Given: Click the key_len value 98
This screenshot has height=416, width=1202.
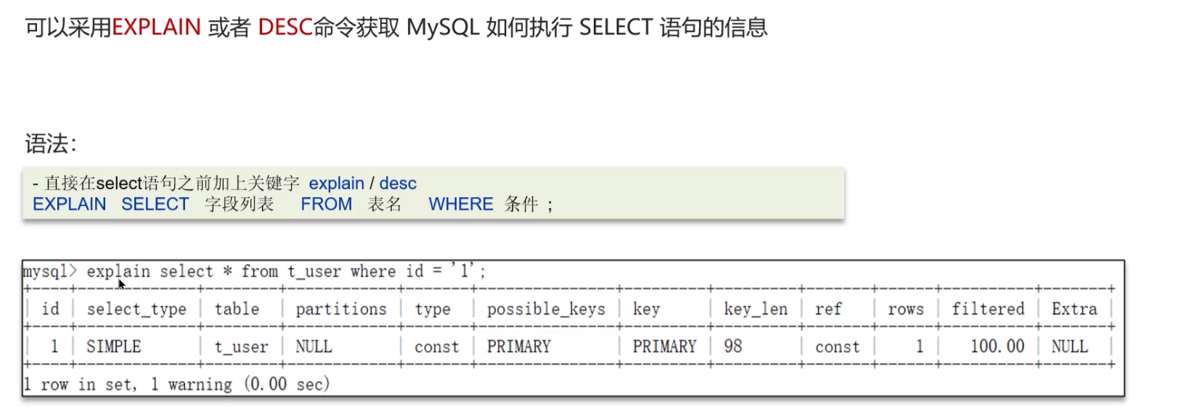Looking at the screenshot, I should point(733,347).
